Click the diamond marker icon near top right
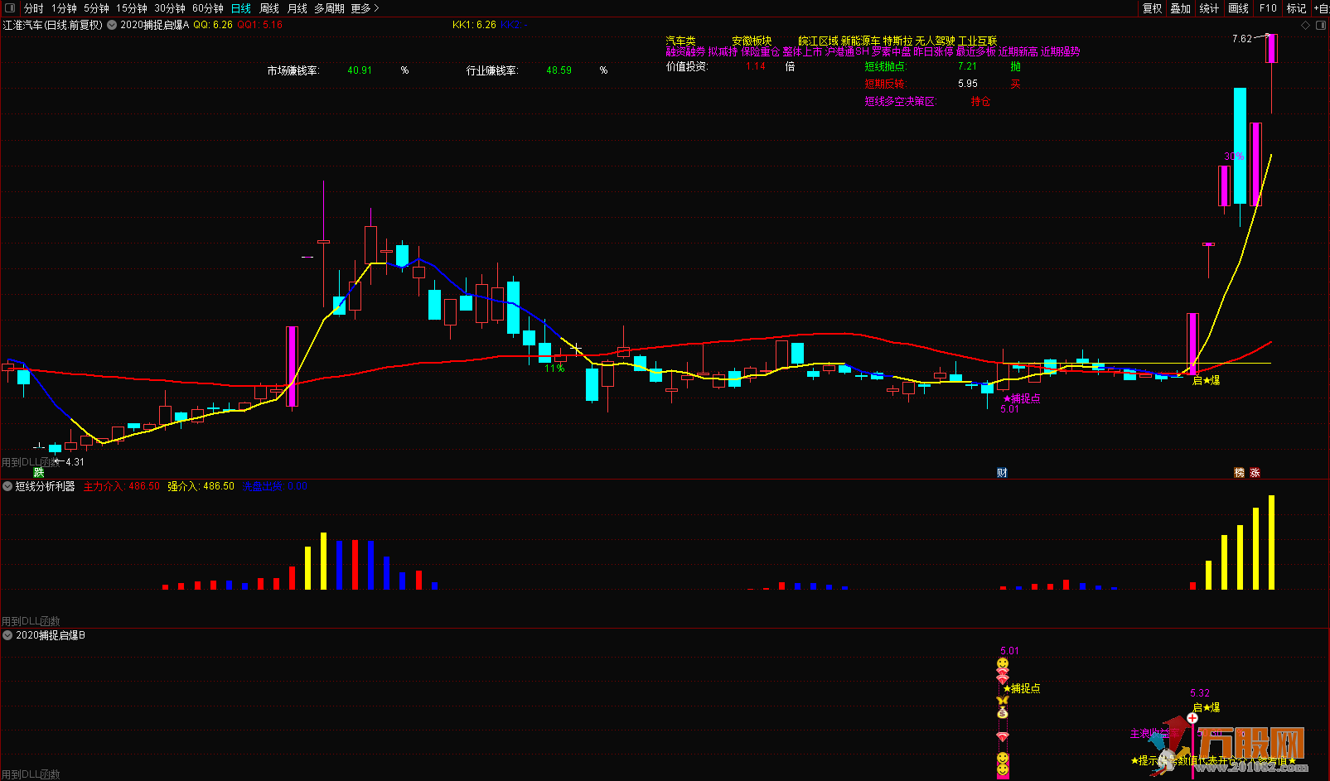 point(1306,25)
